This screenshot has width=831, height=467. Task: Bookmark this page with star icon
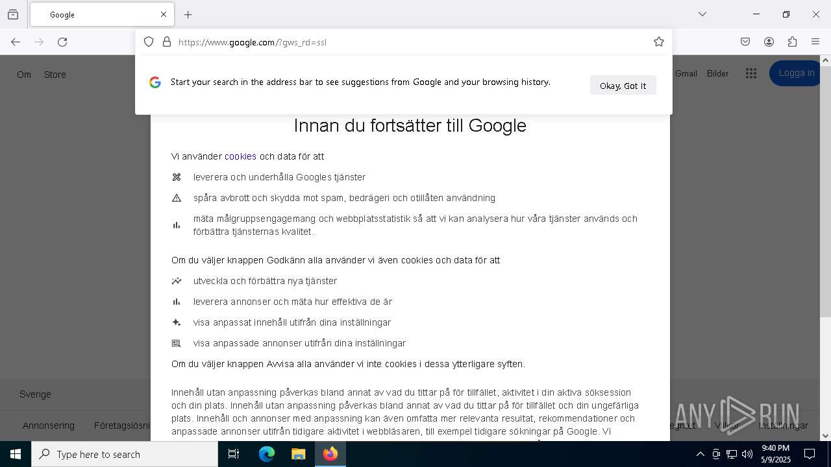[x=659, y=42]
